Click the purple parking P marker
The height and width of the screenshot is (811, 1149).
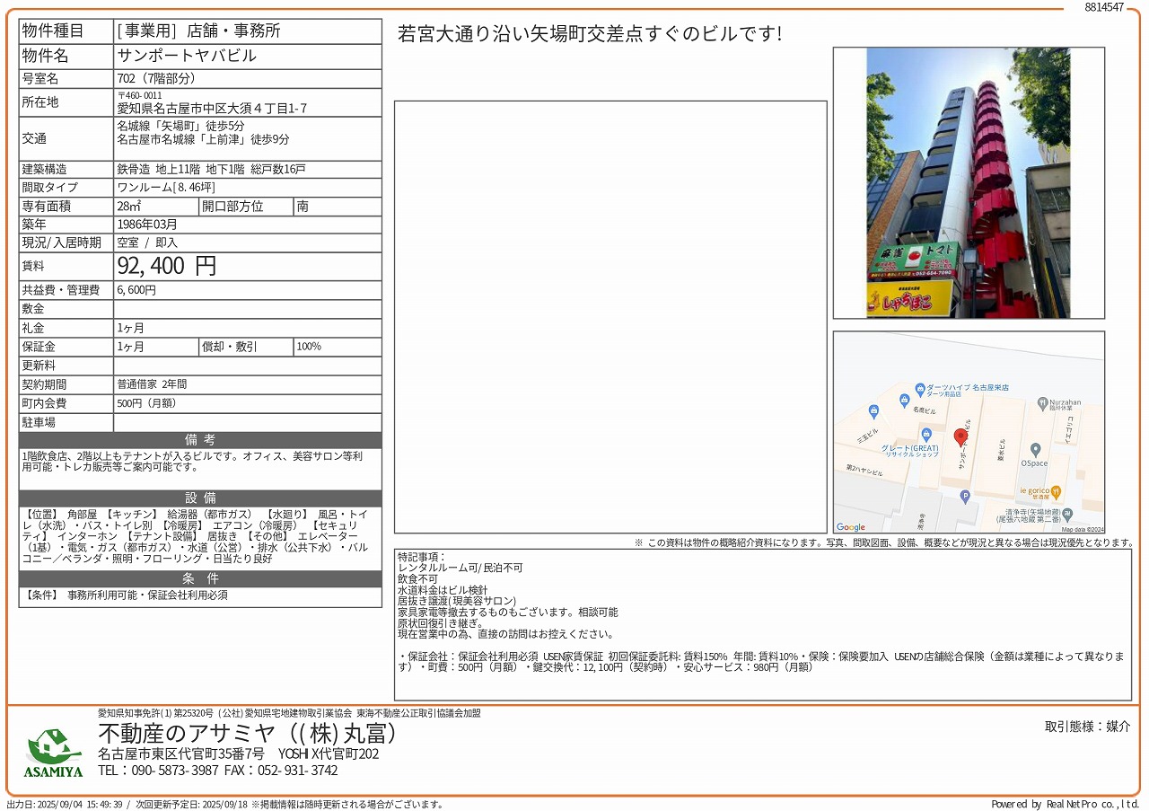[965, 496]
